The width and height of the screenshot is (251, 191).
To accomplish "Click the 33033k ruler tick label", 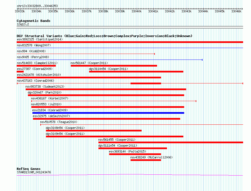I will coord(20,11).
